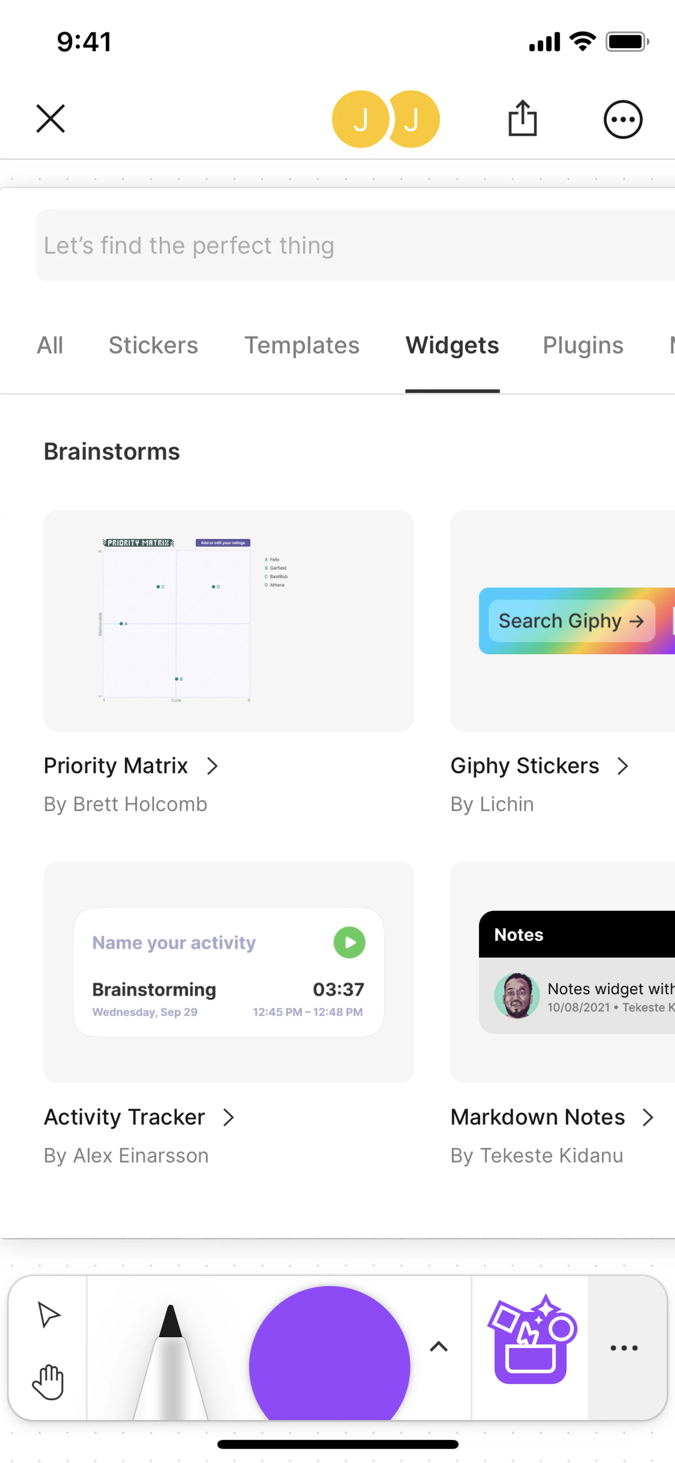This screenshot has width=675, height=1463.
Task: Tap the share export icon
Action: (522, 119)
